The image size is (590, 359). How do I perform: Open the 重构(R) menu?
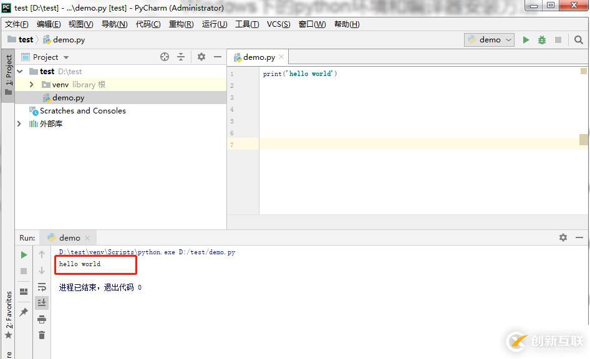click(x=181, y=24)
